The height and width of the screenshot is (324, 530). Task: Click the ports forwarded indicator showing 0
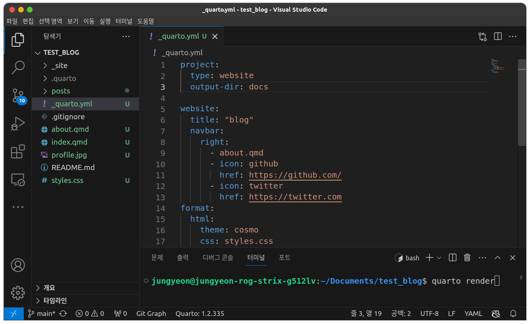(x=121, y=314)
